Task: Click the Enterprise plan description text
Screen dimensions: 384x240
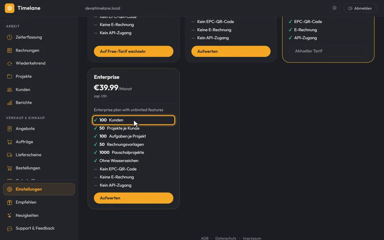Action: tap(128, 110)
